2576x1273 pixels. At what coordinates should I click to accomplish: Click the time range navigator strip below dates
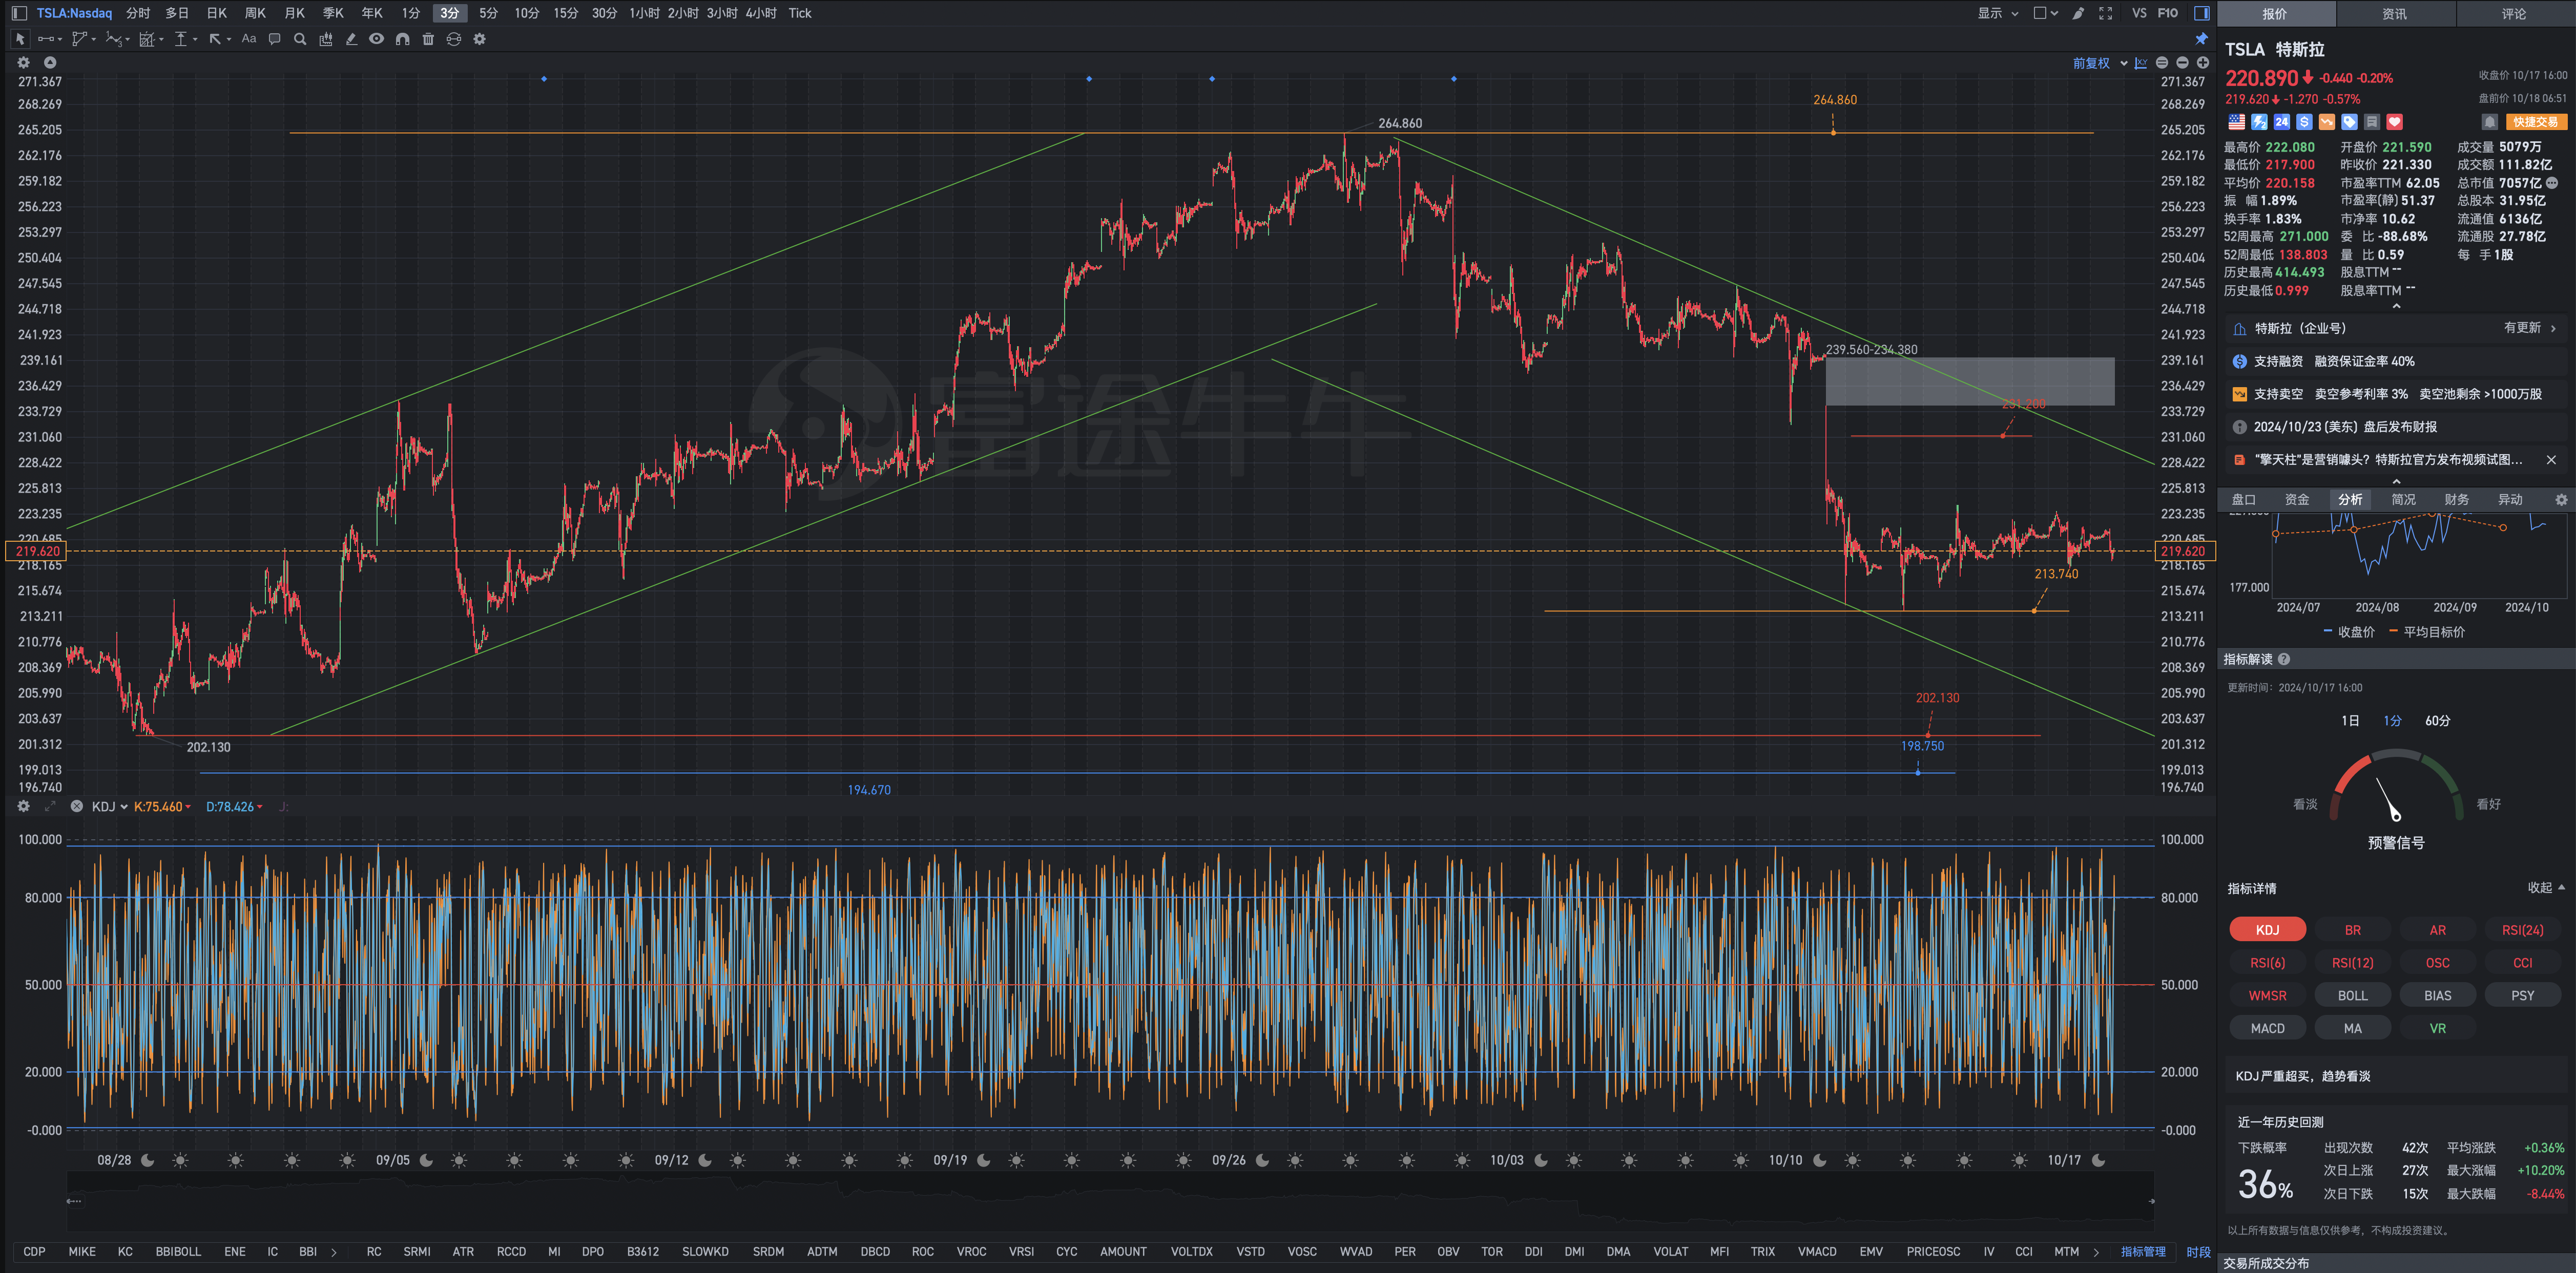[x=1110, y=1201]
